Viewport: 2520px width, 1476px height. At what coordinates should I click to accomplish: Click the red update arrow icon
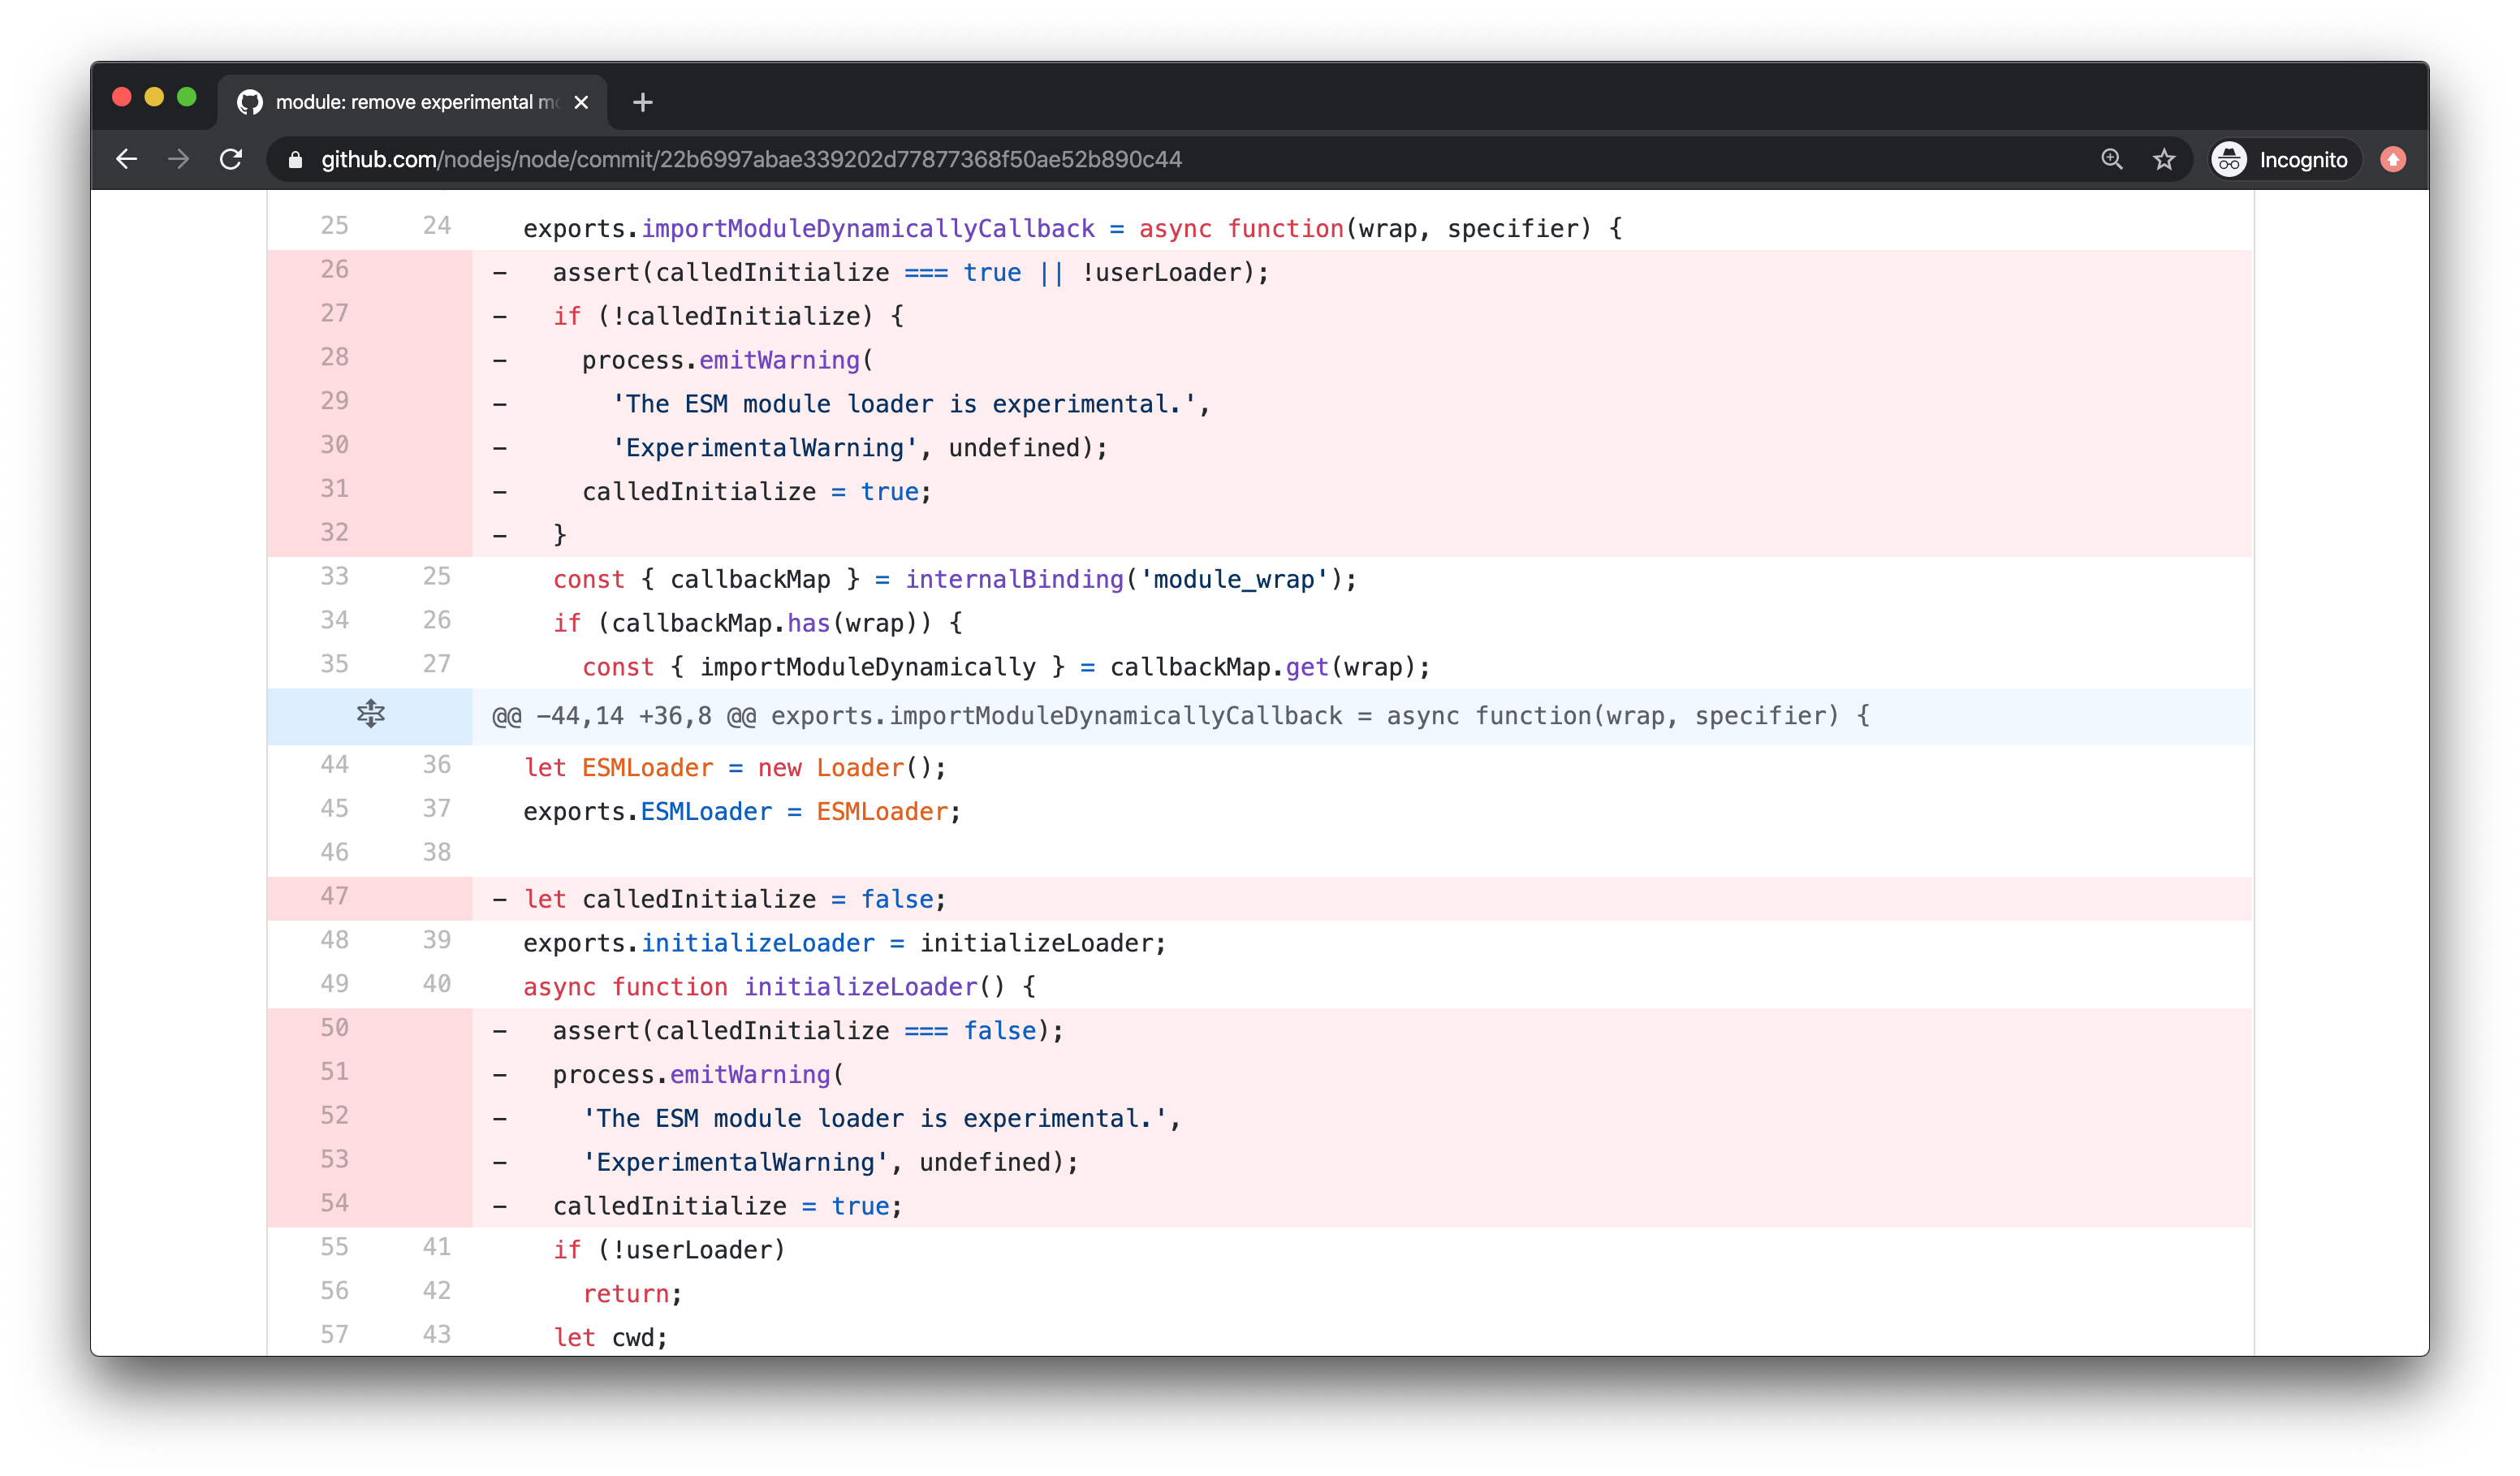(2393, 159)
